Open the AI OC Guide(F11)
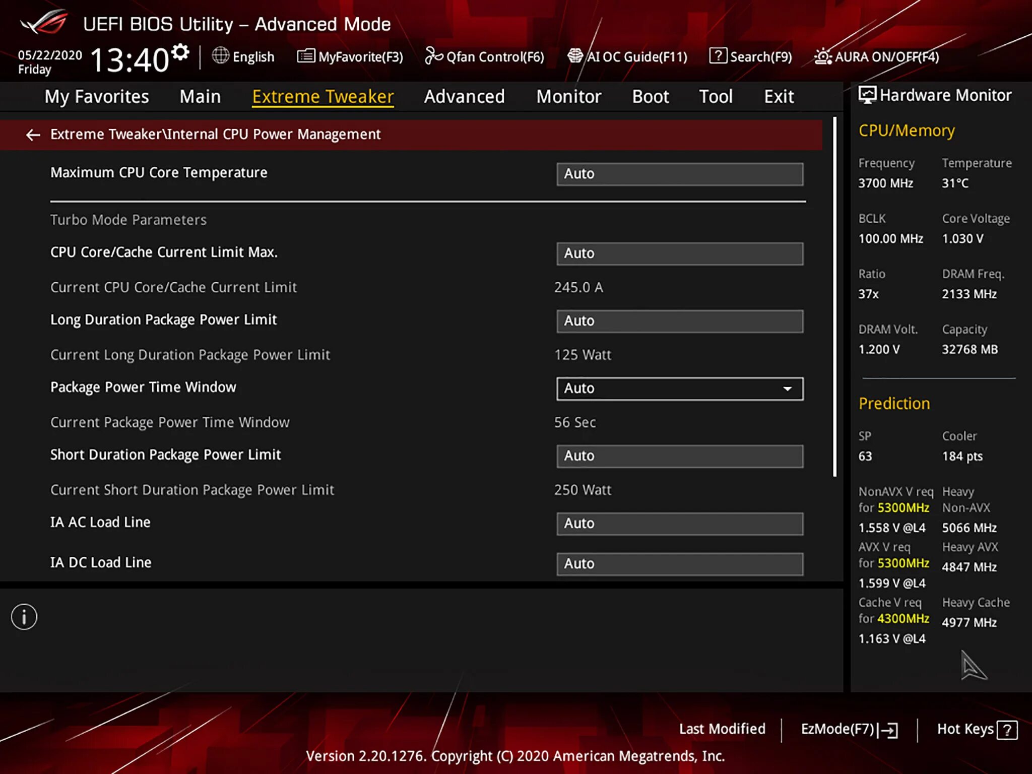Image resolution: width=1032 pixels, height=774 pixels. point(627,56)
